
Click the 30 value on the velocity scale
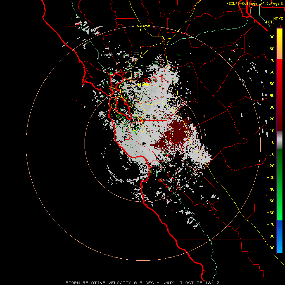tap(272, 107)
